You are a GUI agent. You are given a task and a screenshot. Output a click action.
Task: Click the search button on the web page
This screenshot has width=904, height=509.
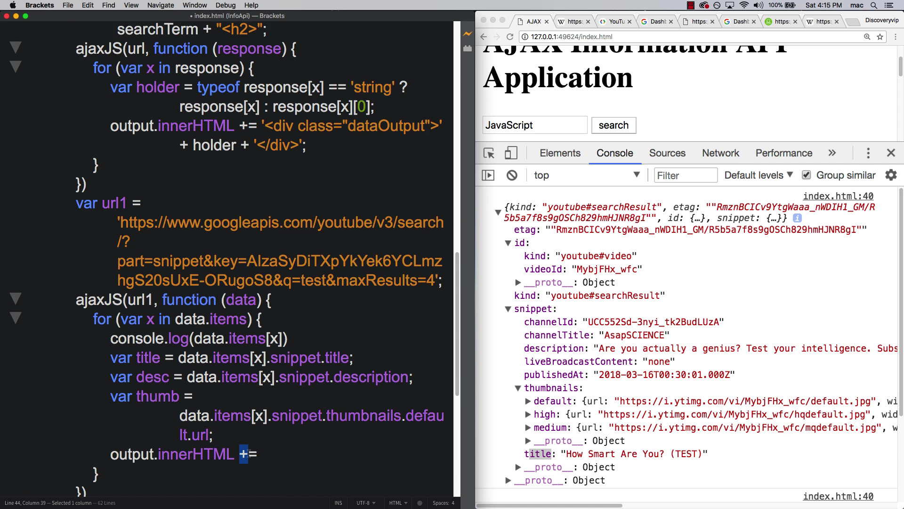(x=613, y=125)
